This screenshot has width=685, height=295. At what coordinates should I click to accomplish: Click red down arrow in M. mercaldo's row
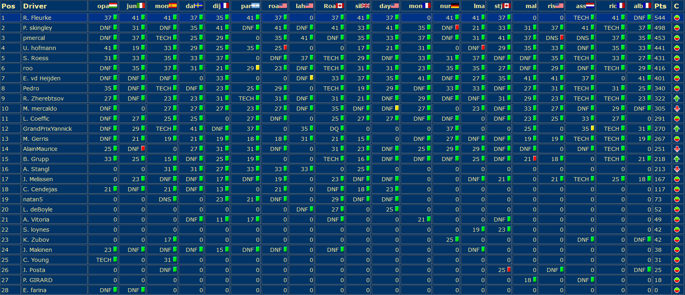(x=677, y=109)
